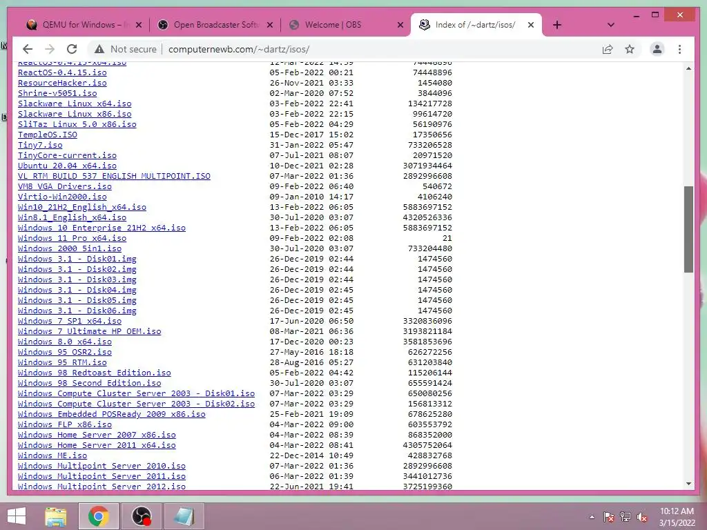Image resolution: width=707 pixels, height=530 pixels.
Task: Download Windows_Multipoint_Server_2011.iso
Action: [102, 476]
